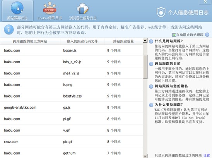Click info icon beside 为什么要反跟踪?

point(151,105)
